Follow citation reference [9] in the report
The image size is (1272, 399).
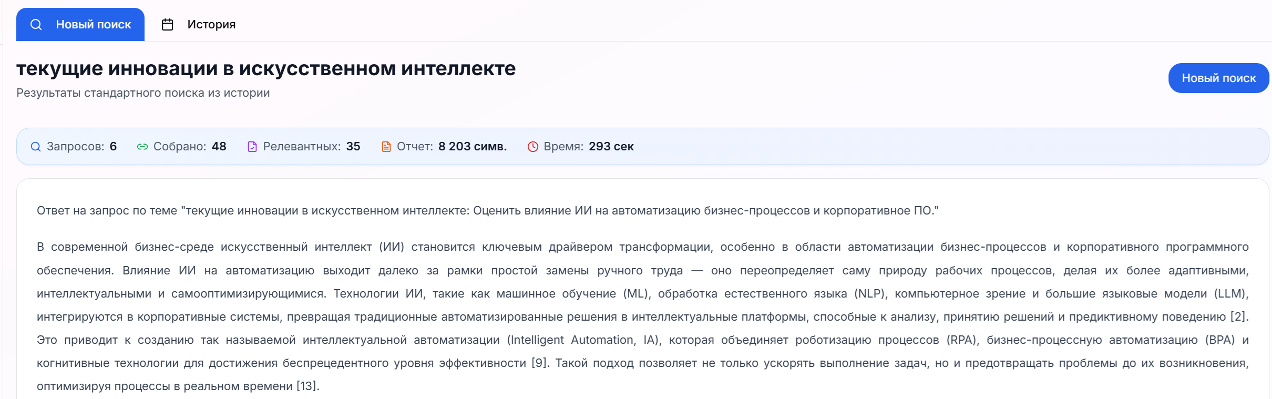(x=539, y=363)
